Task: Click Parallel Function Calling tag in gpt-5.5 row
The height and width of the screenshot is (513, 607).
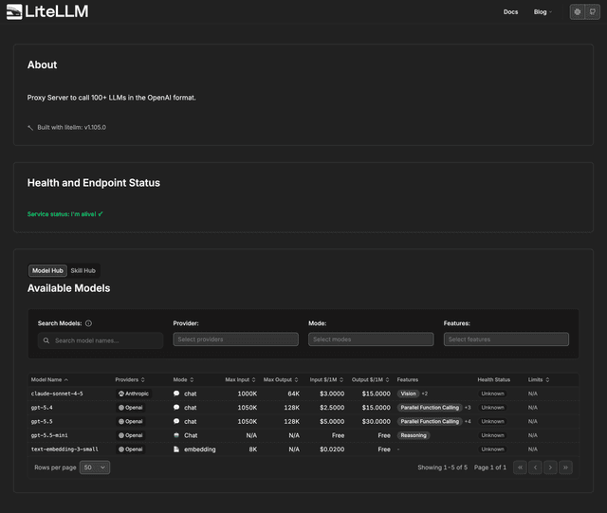Action: pos(430,422)
